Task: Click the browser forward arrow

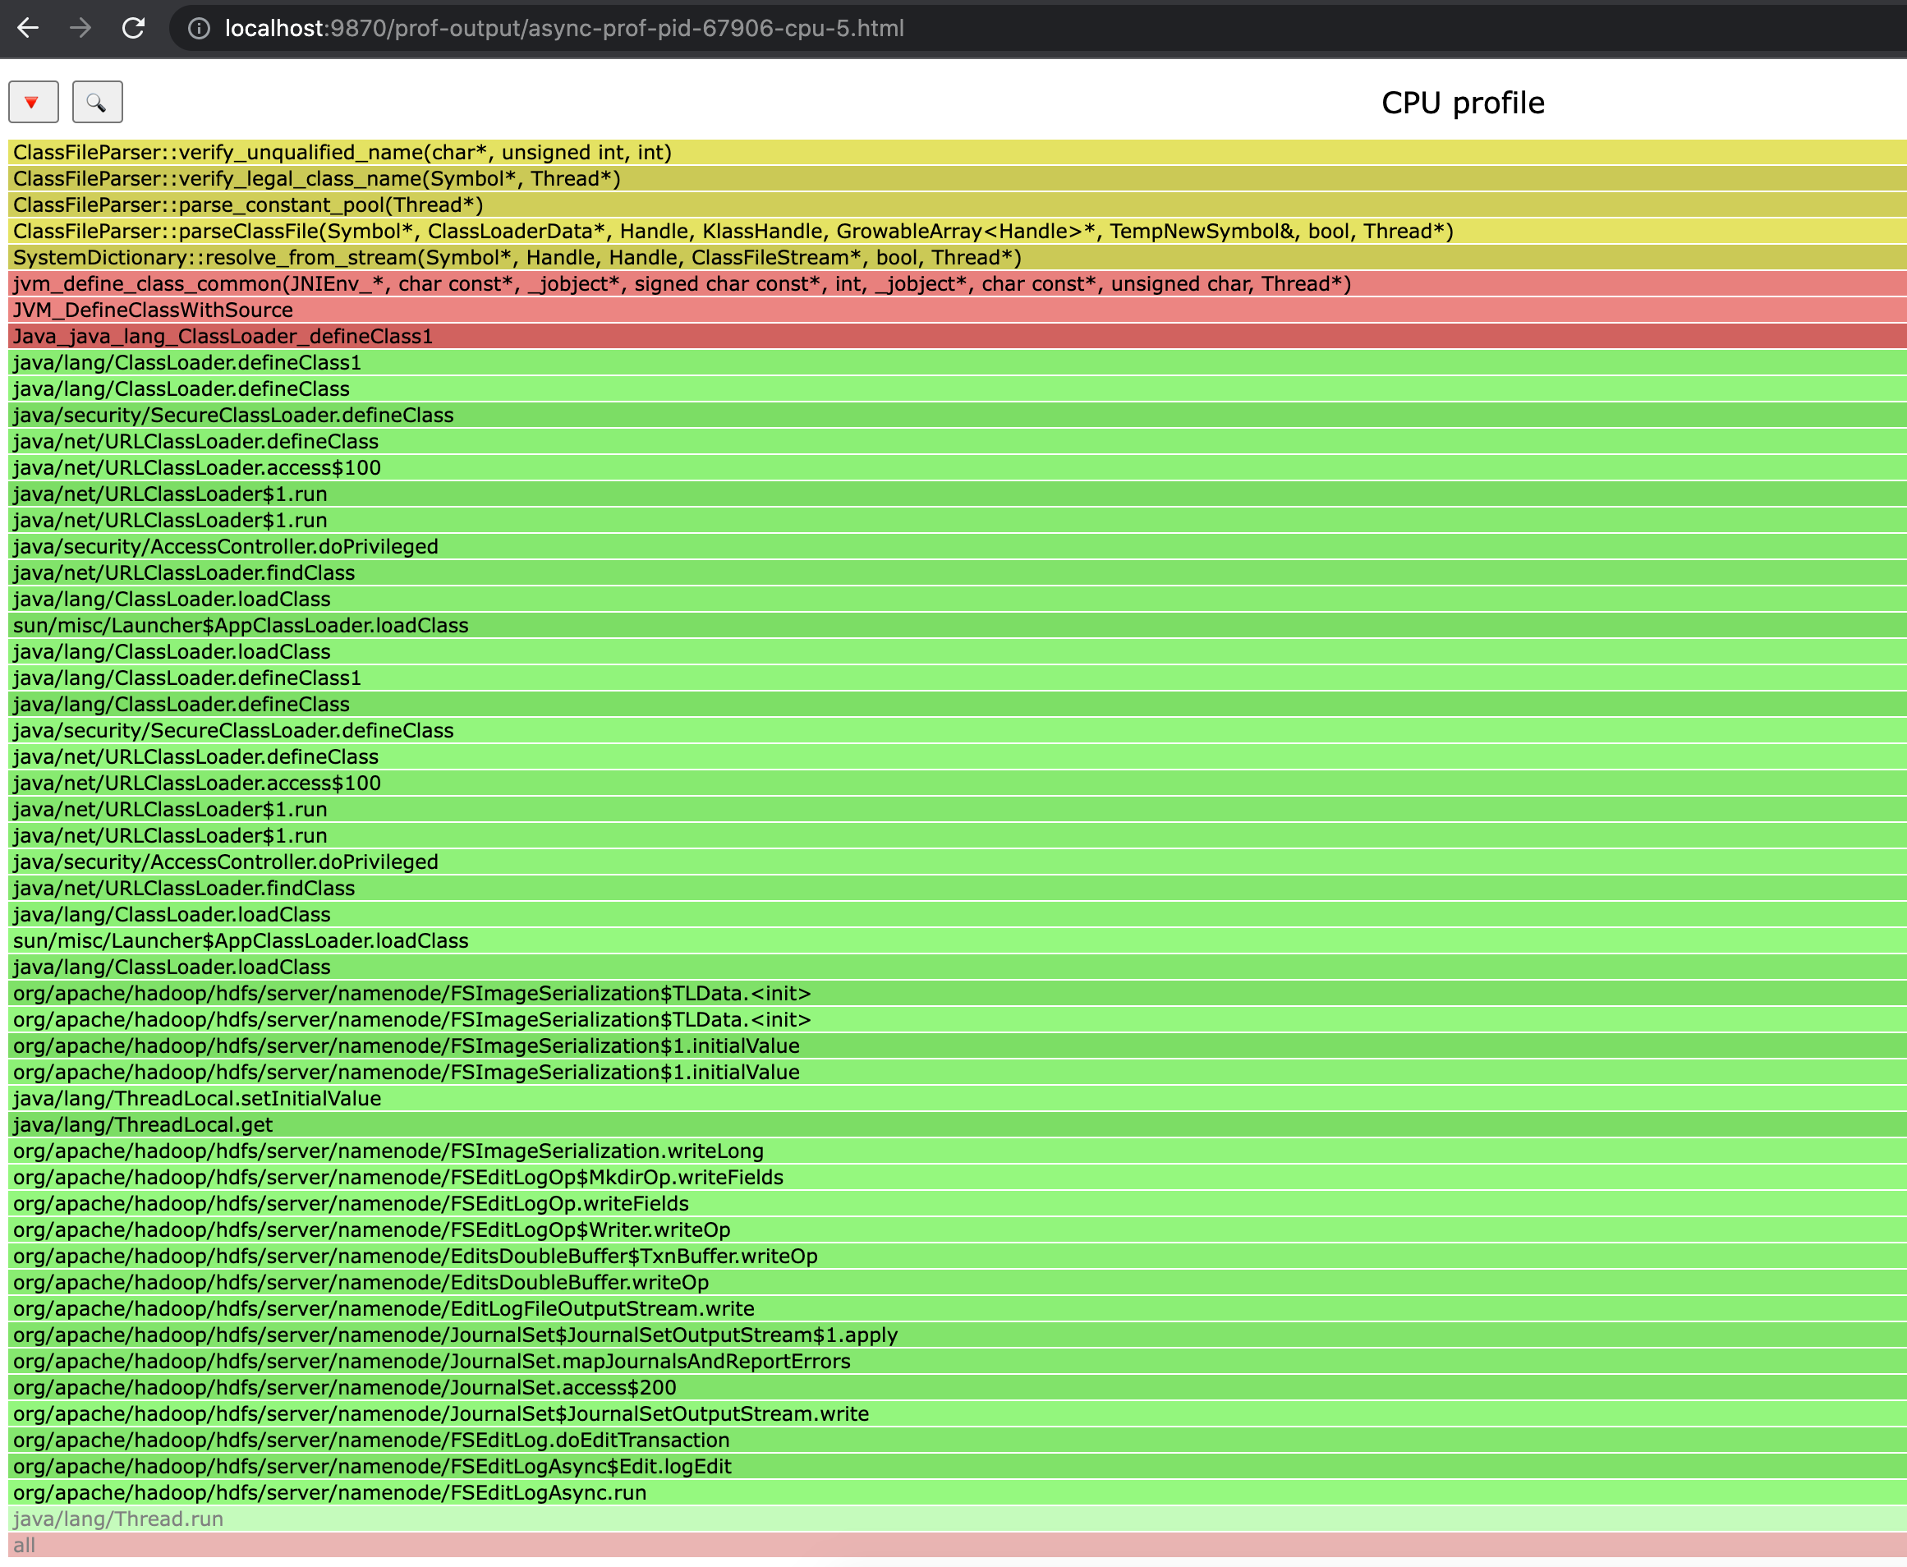Action: point(80,28)
